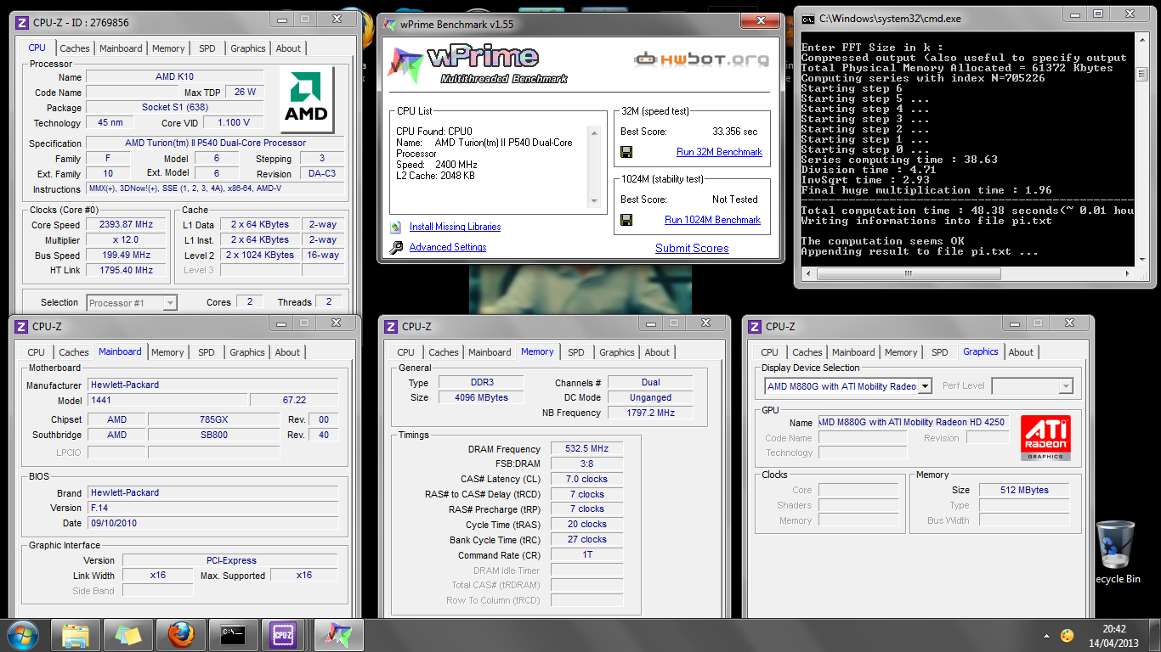This screenshot has height=652, width=1161.
Task: Click the paint palette tray icon
Action: click(x=1068, y=635)
